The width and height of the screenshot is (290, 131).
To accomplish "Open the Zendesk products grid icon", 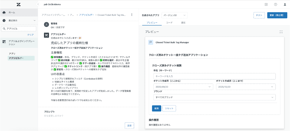I will (266, 4).
